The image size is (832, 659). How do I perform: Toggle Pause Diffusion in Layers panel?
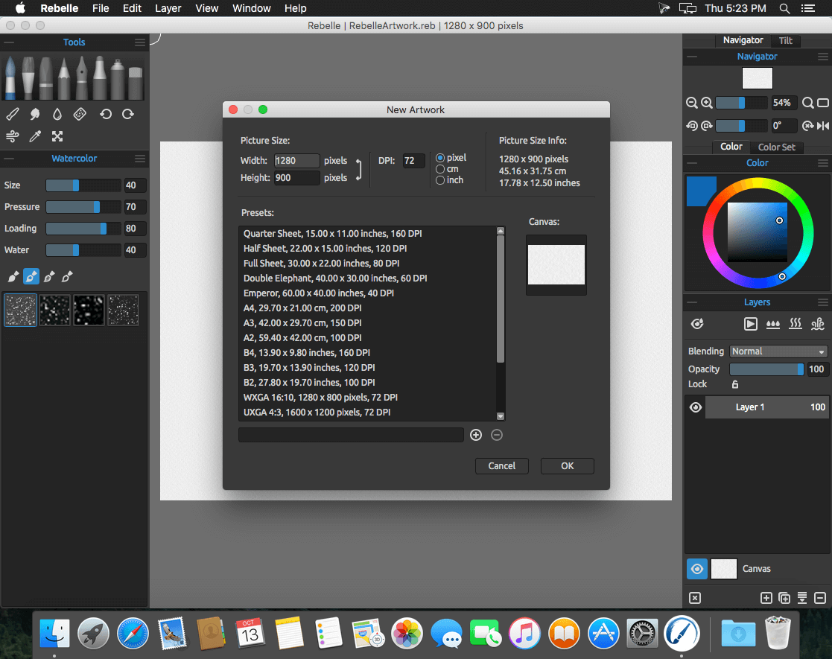(750, 324)
